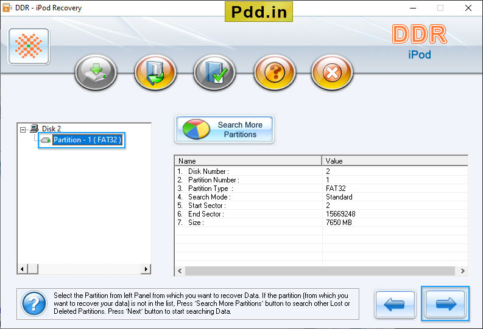
Task: Go back with the left arrow button
Action: click(395, 304)
